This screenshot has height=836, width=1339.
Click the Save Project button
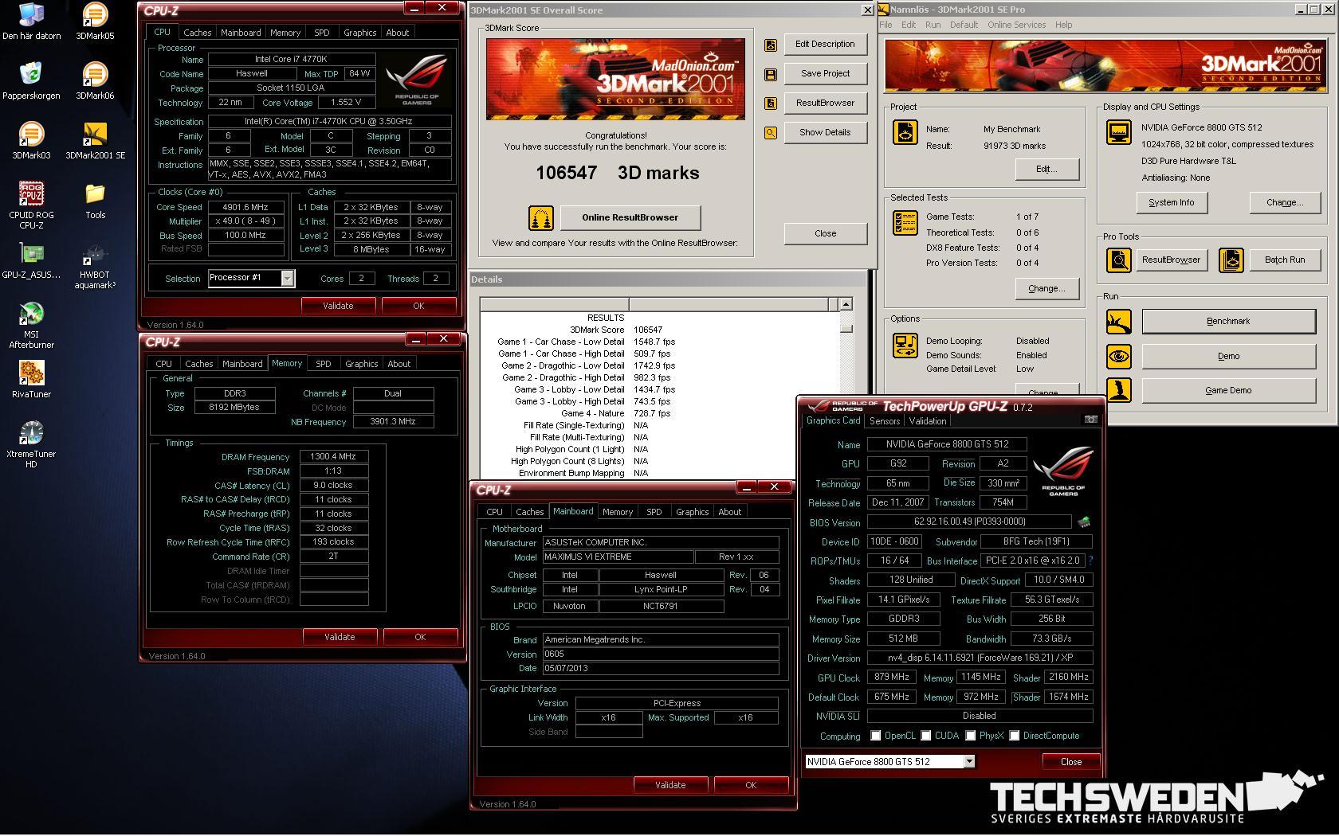(825, 73)
